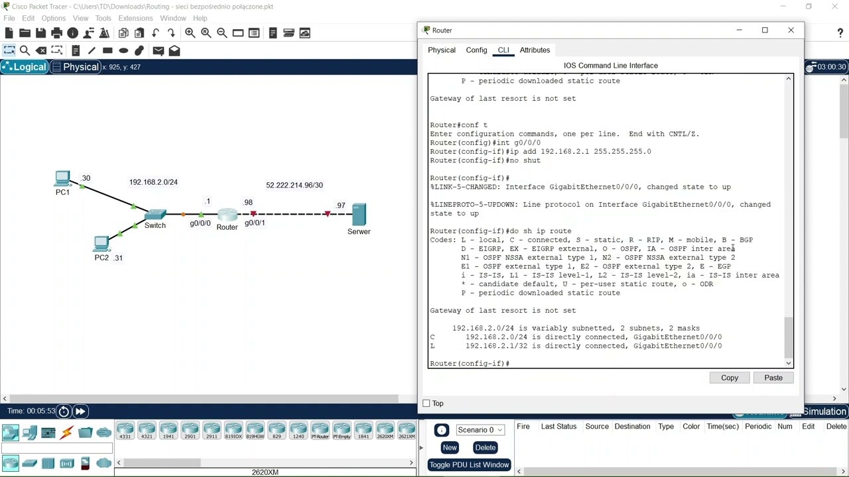
Task: Click the Redo arrow icon
Action: click(x=171, y=32)
